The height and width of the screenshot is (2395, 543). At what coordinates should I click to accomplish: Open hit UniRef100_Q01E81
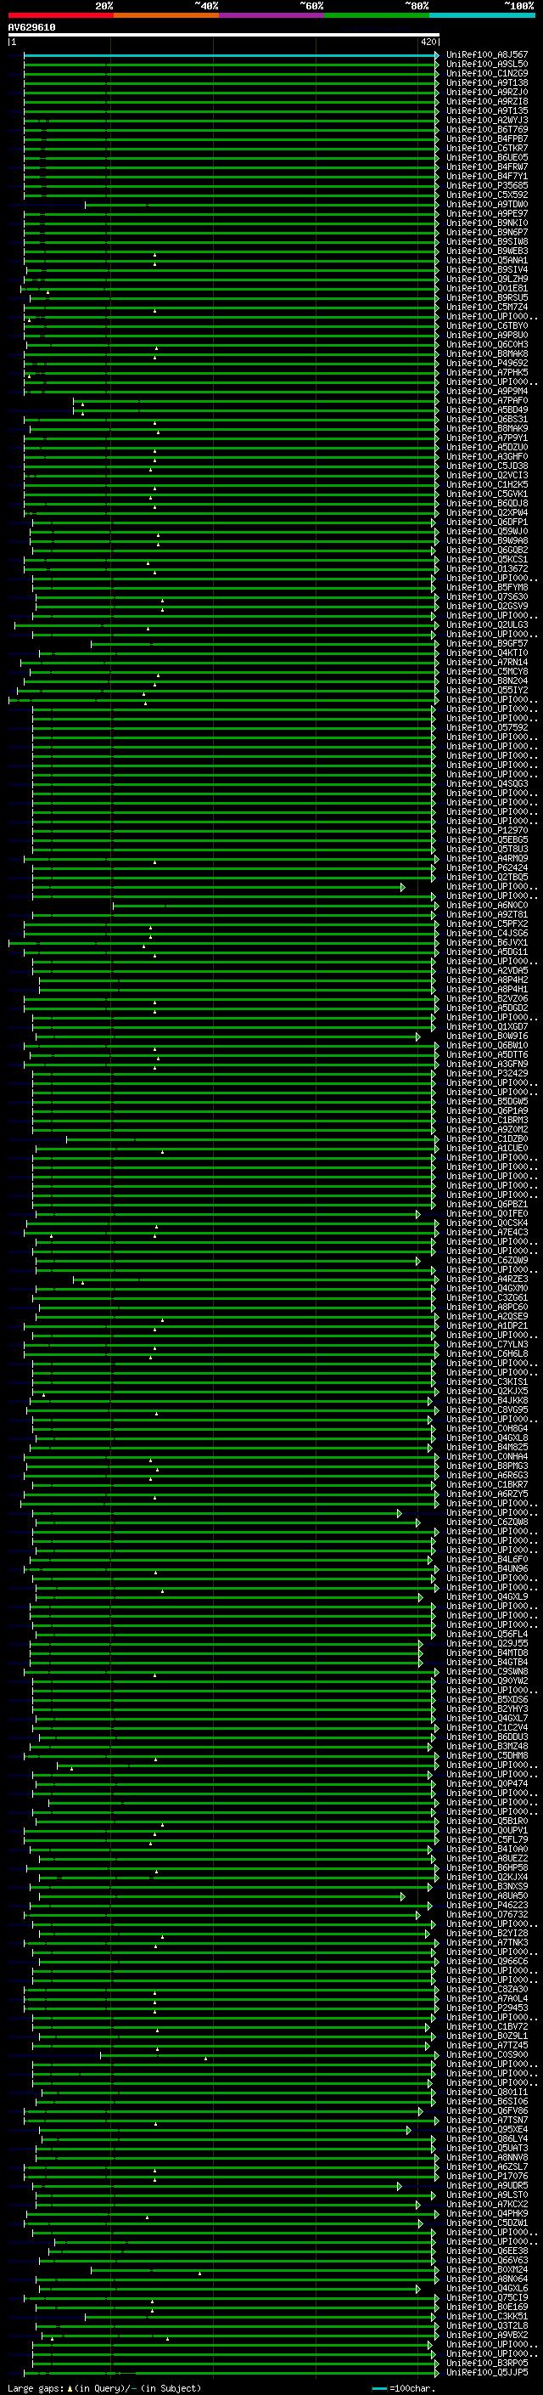[x=487, y=288]
